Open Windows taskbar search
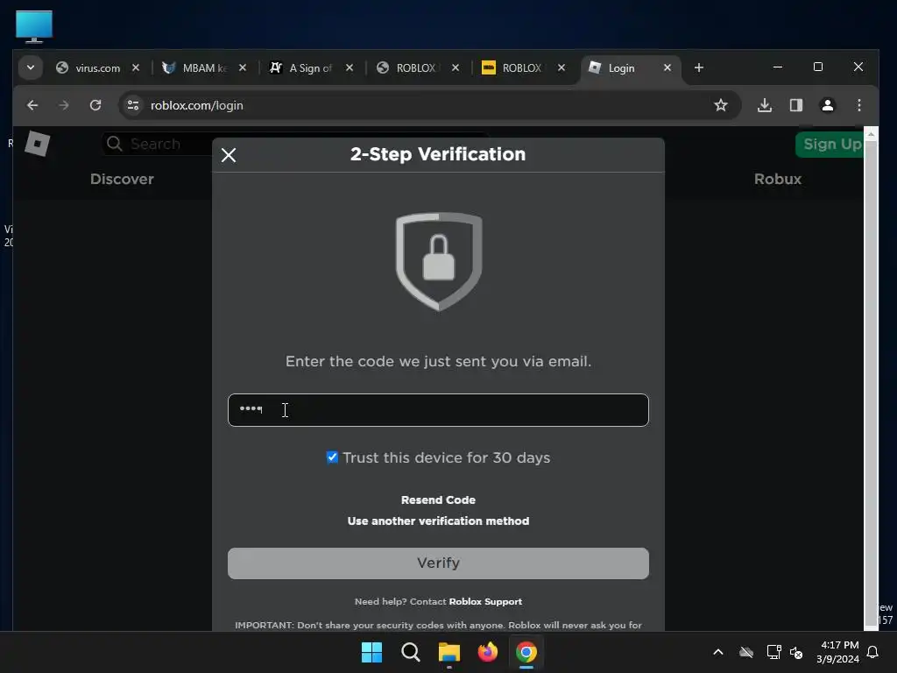Image resolution: width=897 pixels, height=673 pixels. tap(411, 652)
